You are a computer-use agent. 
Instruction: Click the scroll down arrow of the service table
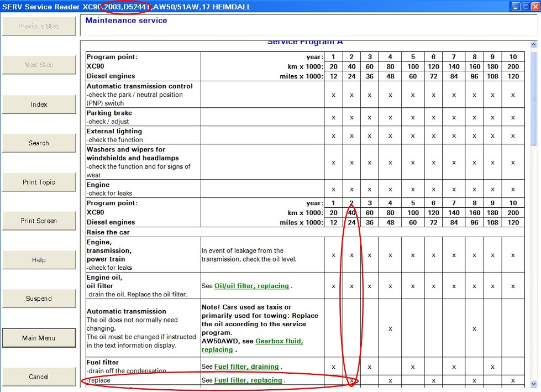pos(533,384)
